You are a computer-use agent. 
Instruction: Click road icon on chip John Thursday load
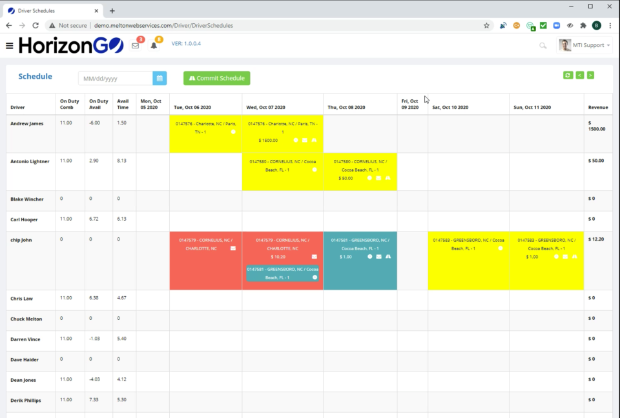(388, 257)
